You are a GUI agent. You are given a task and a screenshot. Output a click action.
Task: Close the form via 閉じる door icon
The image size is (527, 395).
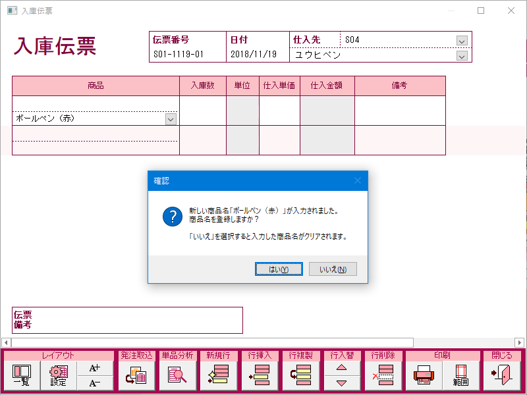pyautogui.click(x=501, y=375)
